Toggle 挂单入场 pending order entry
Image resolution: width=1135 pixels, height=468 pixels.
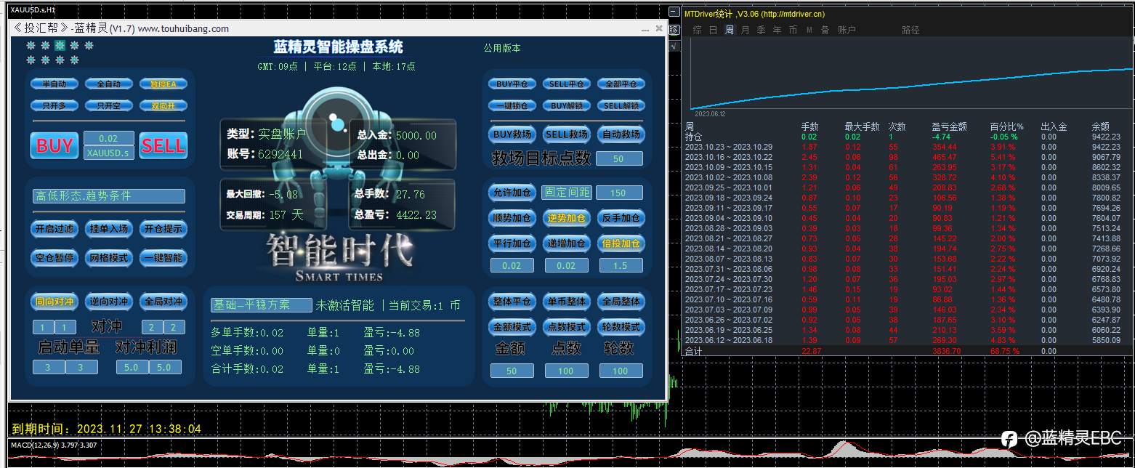[109, 229]
